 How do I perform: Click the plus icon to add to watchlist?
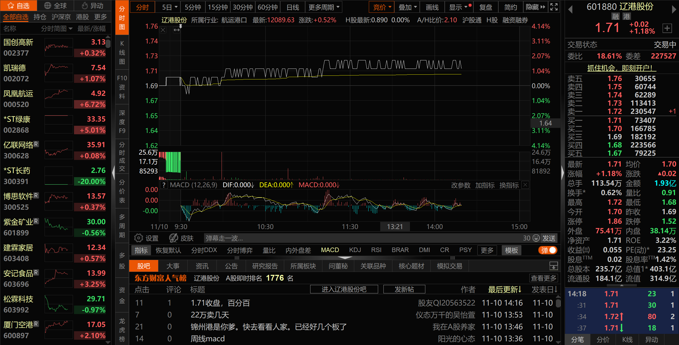pos(667,28)
